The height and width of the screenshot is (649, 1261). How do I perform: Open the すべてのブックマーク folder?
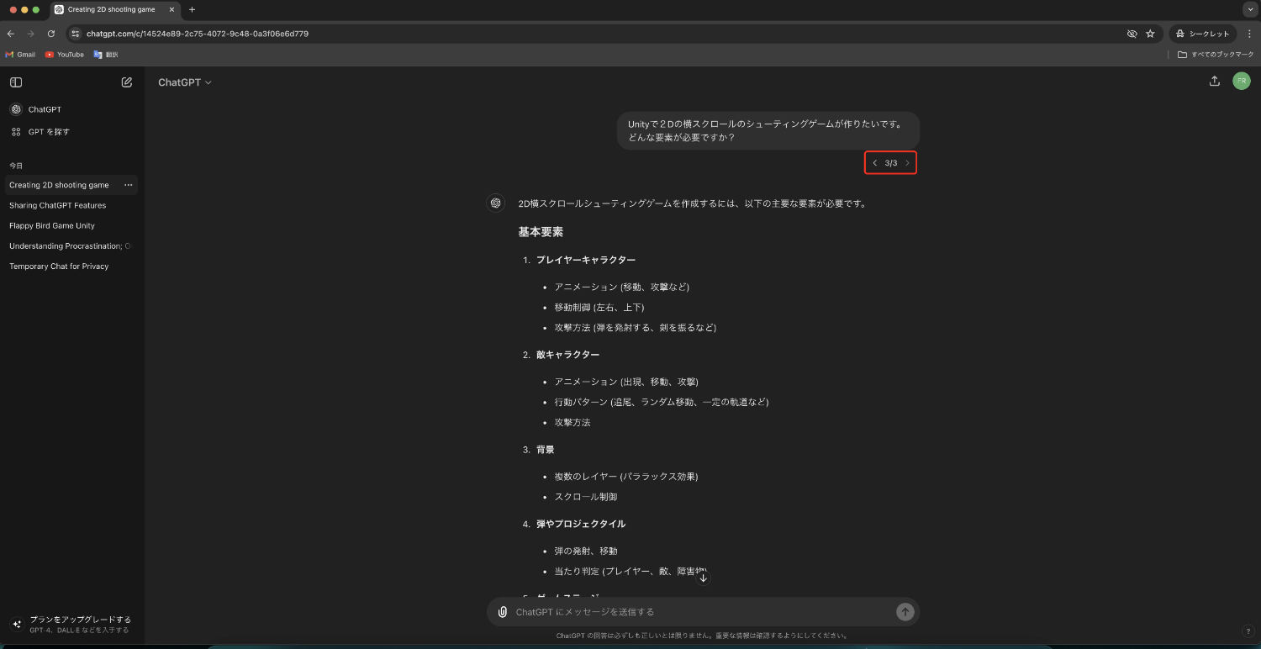[1216, 55]
